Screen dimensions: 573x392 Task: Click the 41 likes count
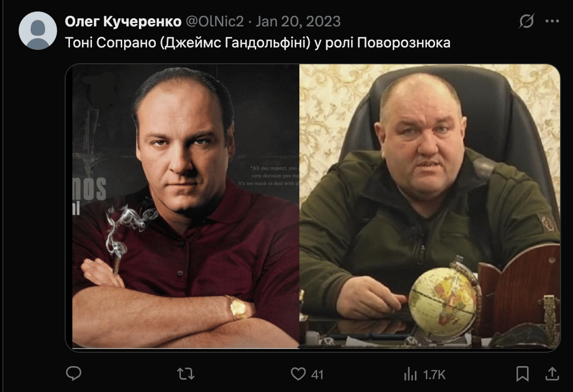tap(317, 375)
